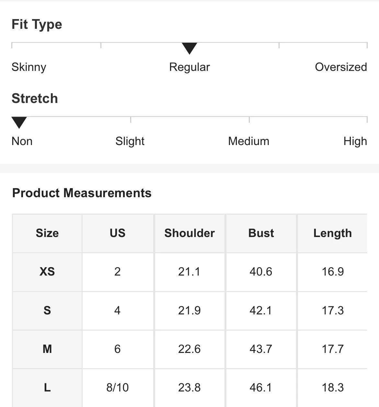Viewport: 379px width, 407px height.
Task: Select the S size row label
Action: (47, 311)
